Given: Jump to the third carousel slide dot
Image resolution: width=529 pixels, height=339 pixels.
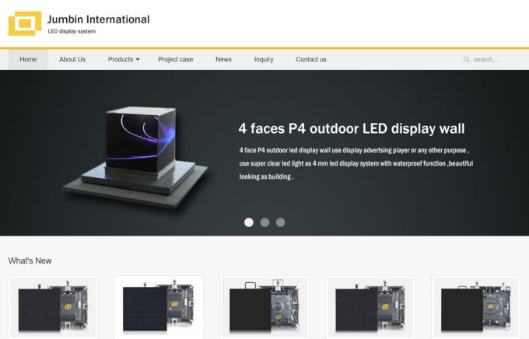Looking at the screenshot, I should point(280,222).
